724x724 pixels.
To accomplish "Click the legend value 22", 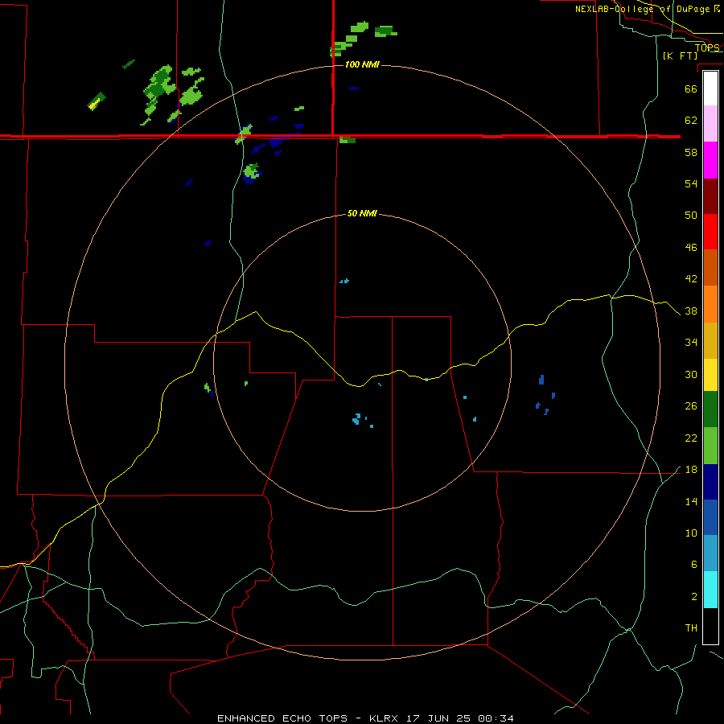I will click(691, 438).
